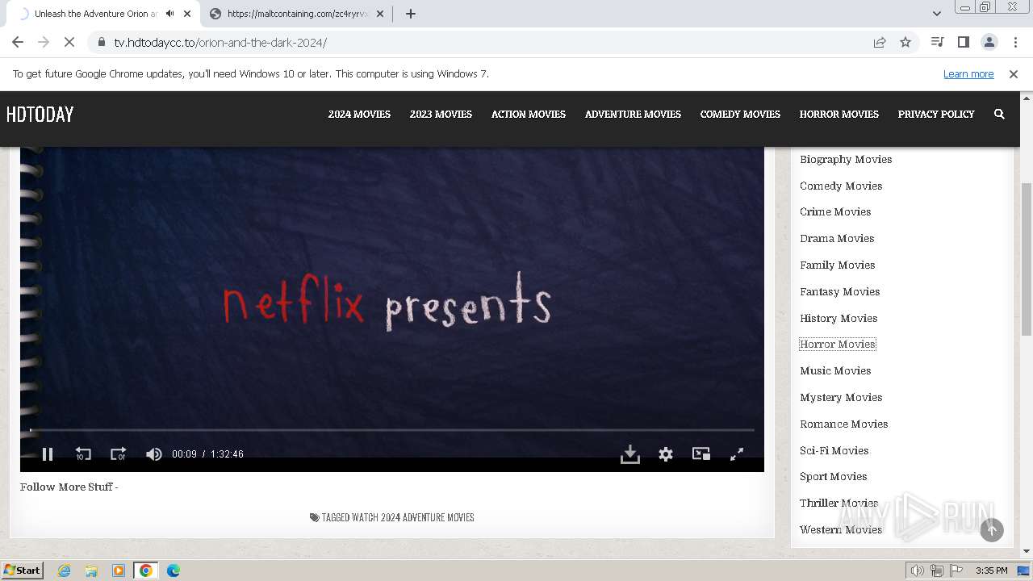Open Horror Movies menu item
Viewport: 1033px width, 581px height.
pyautogui.click(x=839, y=115)
